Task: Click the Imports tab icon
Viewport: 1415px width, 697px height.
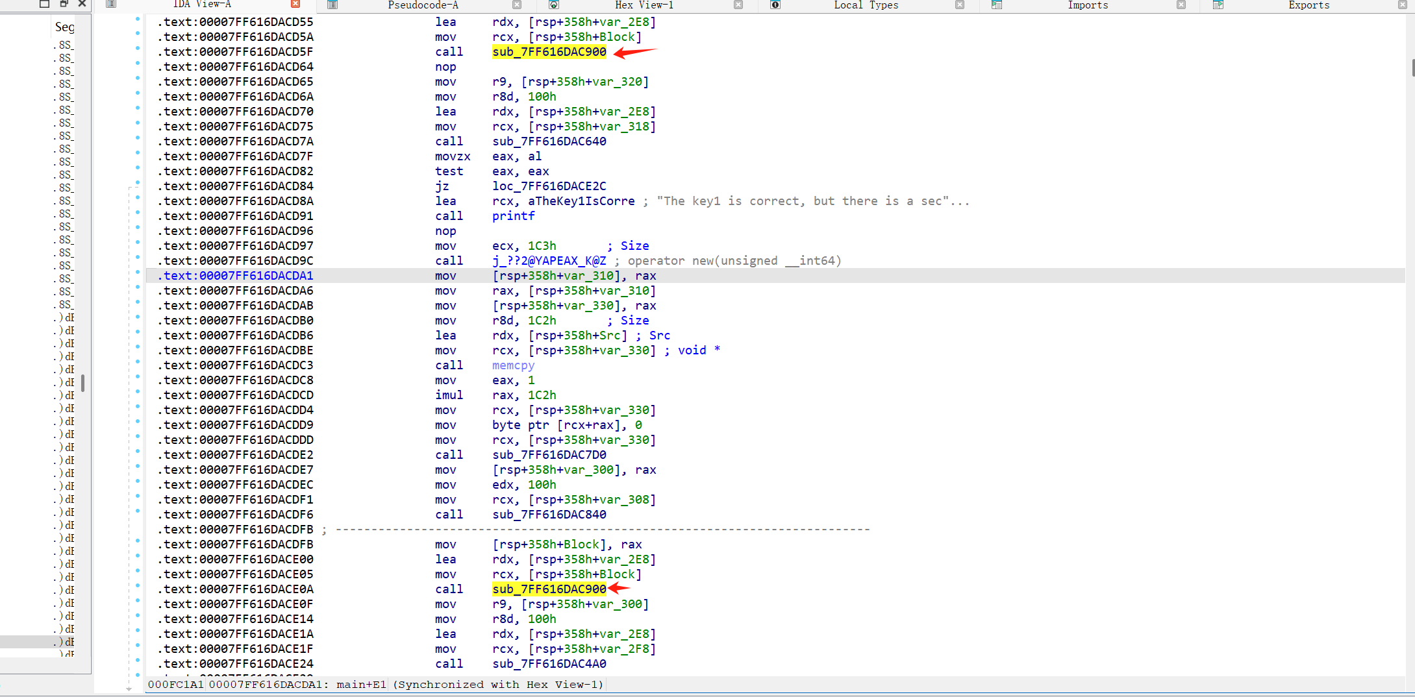Action: click(997, 5)
